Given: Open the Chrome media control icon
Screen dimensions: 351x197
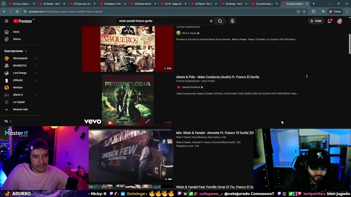Looking at the screenshot, I should coord(323,11).
